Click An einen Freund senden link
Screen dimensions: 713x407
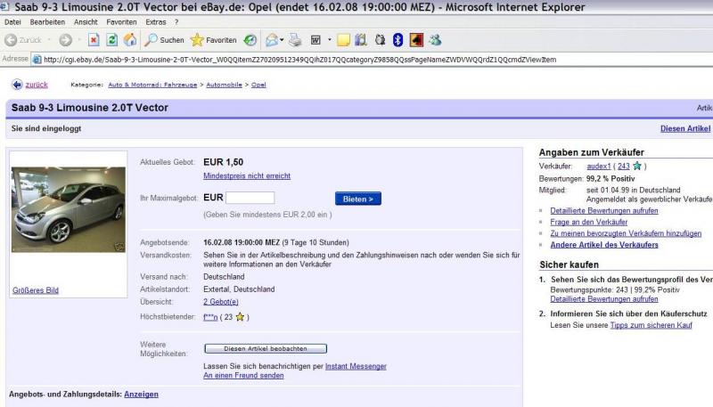click(243, 375)
